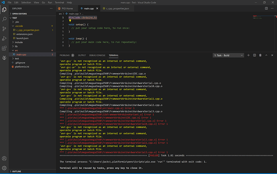Viewport: 277px width, 174px height.
Task: Kill terminal with trash icon
Action: tap(260, 55)
